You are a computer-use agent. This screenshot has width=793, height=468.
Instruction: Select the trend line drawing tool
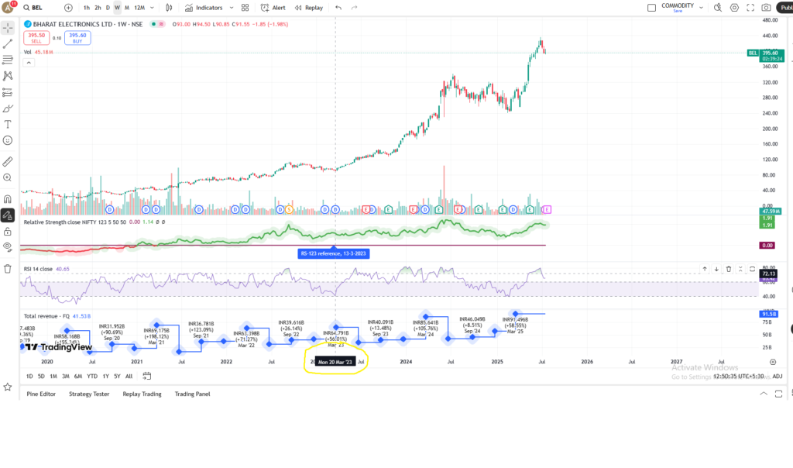pos(8,44)
